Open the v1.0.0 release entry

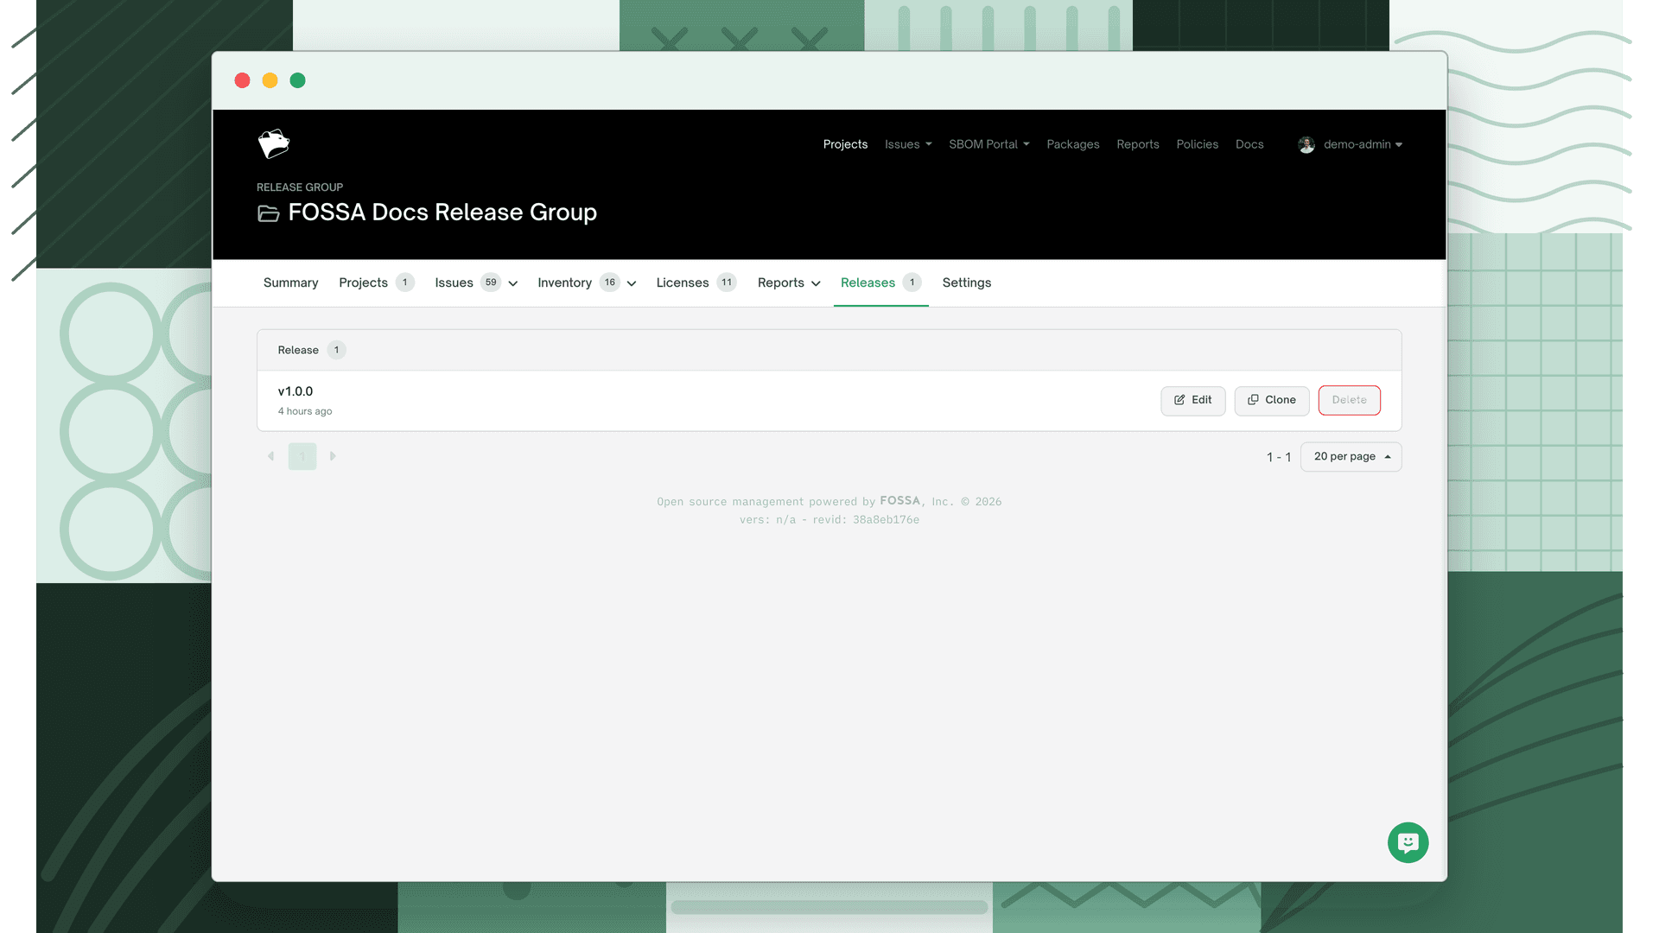(296, 391)
